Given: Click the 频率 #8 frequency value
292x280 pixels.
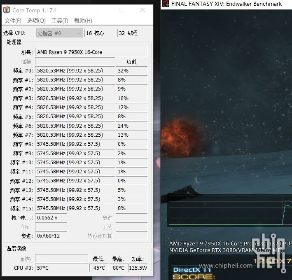Looking at the screenshot, I should 75,144.
